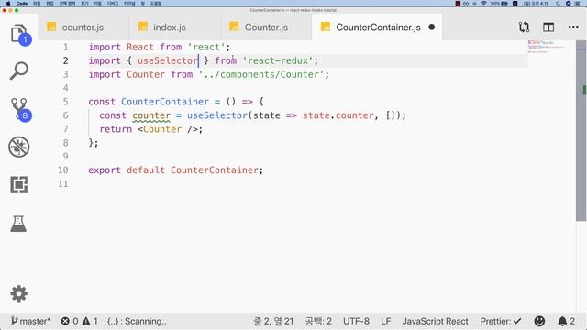
Task: Open the Code menu in the menu bar
Action: point(22,3)
